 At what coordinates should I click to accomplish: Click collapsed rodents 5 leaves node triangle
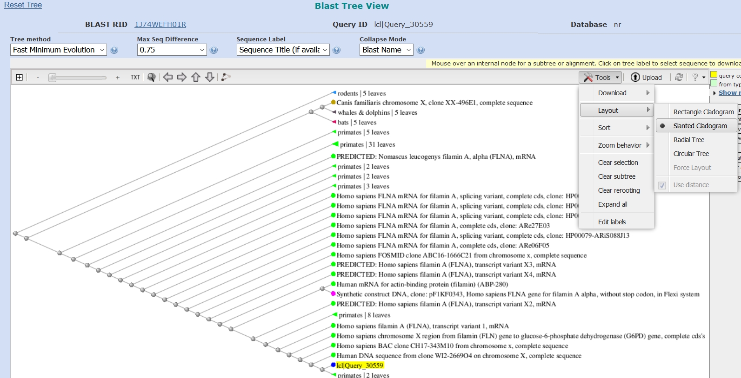[334, 93]
